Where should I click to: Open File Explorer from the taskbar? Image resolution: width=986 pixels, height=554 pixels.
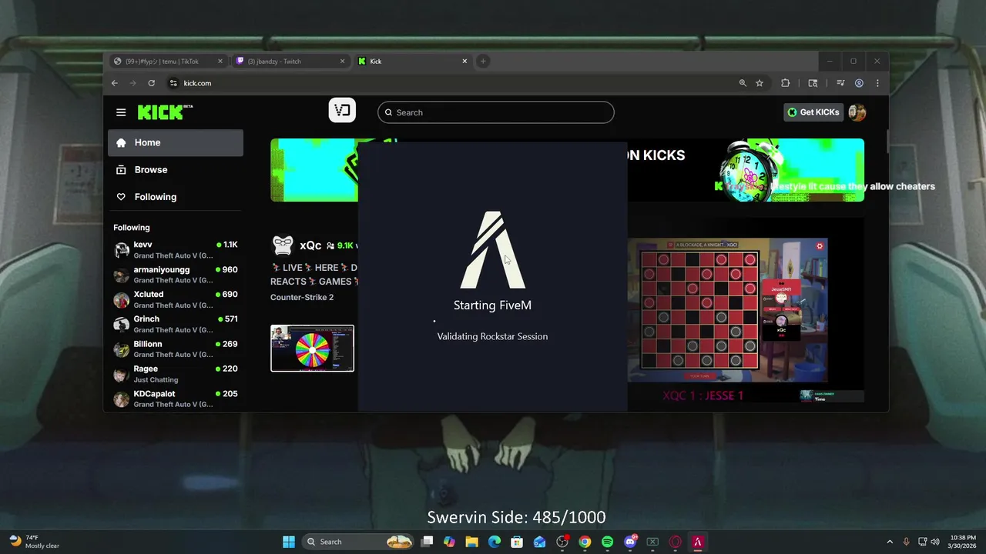[x=472, y=542]
